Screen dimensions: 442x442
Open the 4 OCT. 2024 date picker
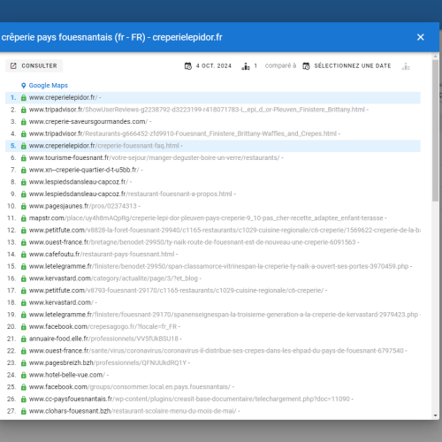click(x=208, y=65)
